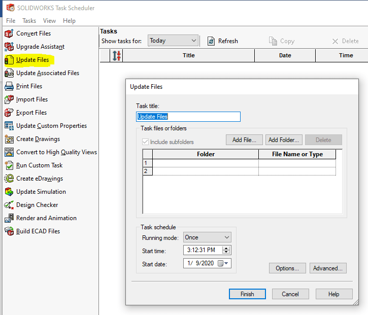This screenshot has width=368, height=315.
Task: Open Upgrade Assistant icon
Action: click(x=9, y=47)
